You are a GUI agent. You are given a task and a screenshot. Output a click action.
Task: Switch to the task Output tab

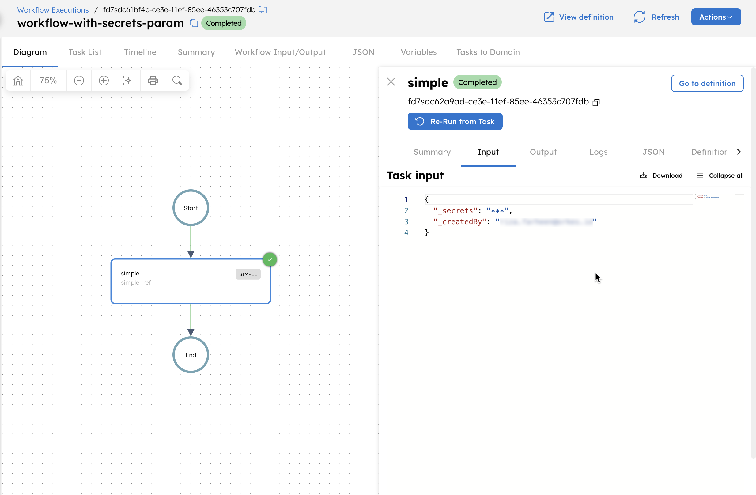coord(543,152)
